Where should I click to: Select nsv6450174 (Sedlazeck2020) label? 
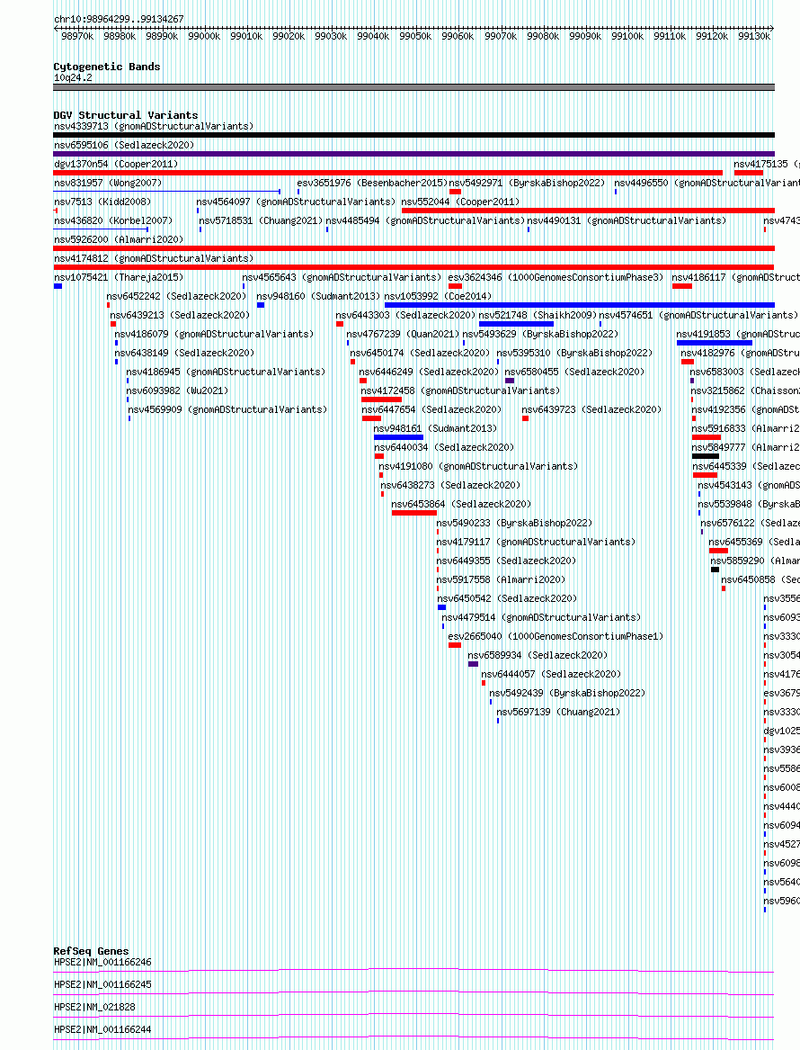pyautogui.click(x=420, y=352)
